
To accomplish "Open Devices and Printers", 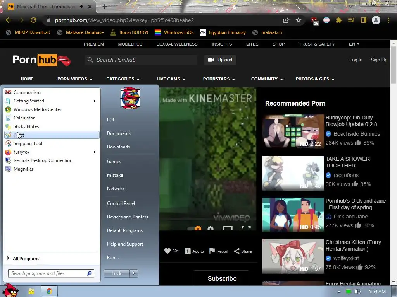I will [127, 217].
